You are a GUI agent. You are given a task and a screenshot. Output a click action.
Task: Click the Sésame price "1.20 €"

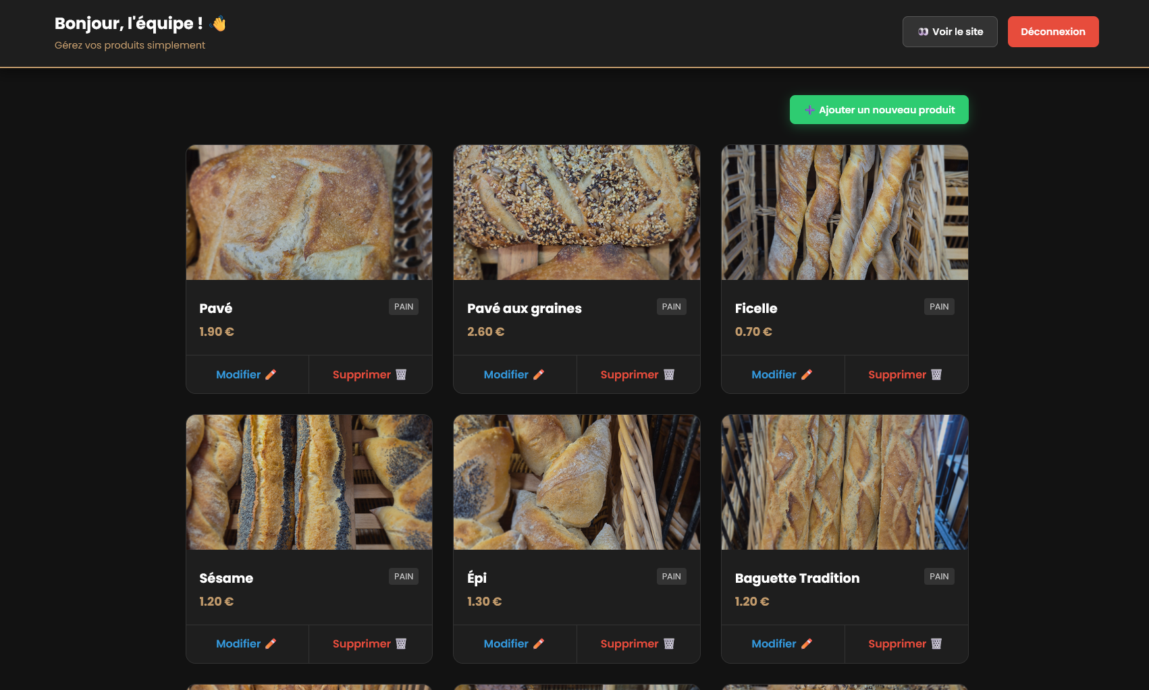[217, 602]
